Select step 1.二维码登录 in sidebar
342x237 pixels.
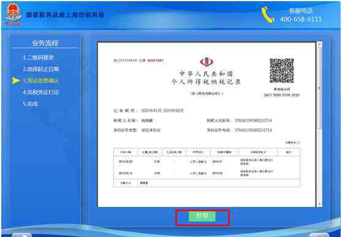tap(38, 58)
